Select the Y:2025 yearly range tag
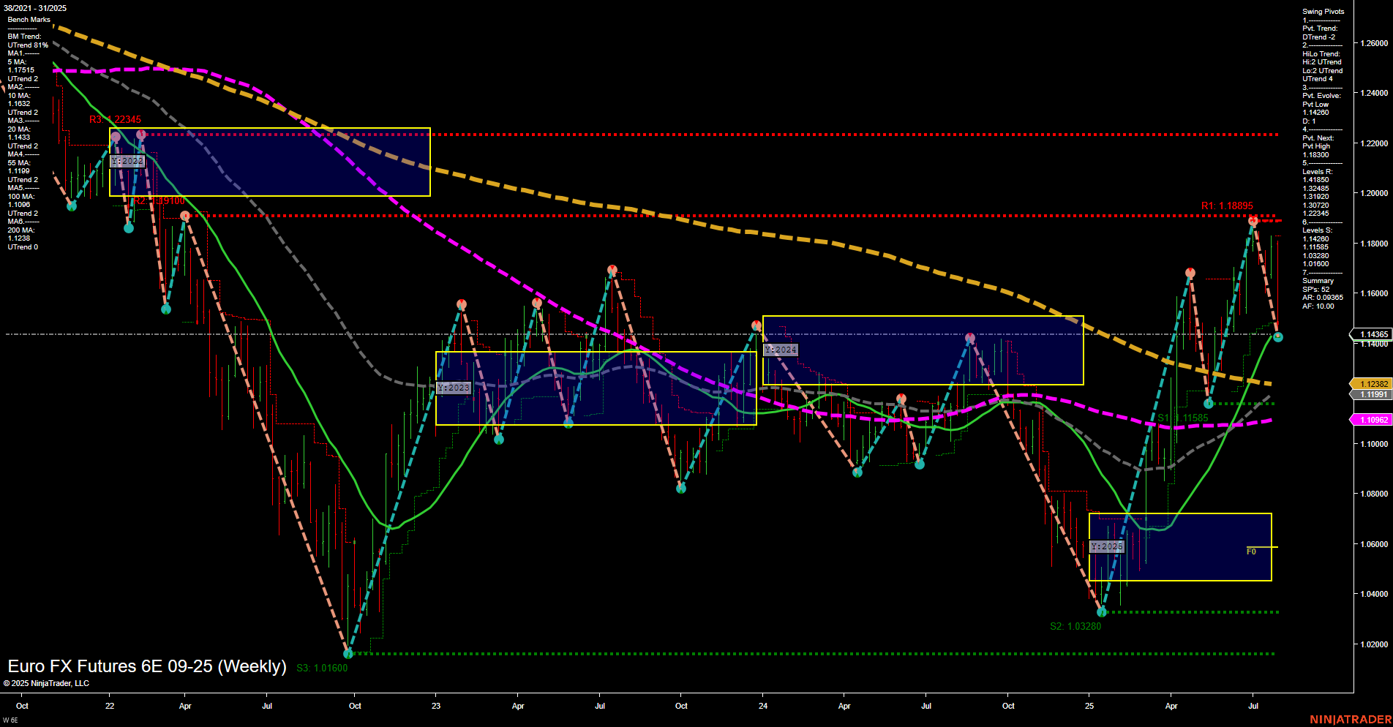The width and height of the screenshot is (1393, 727). point(1107,546)
